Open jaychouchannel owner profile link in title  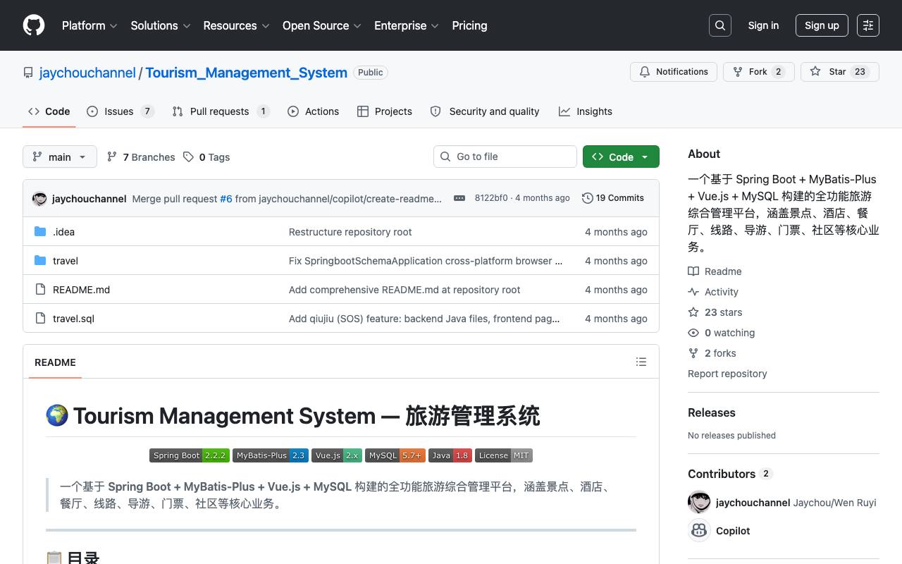pyautogui.click(x=87, y=73)
